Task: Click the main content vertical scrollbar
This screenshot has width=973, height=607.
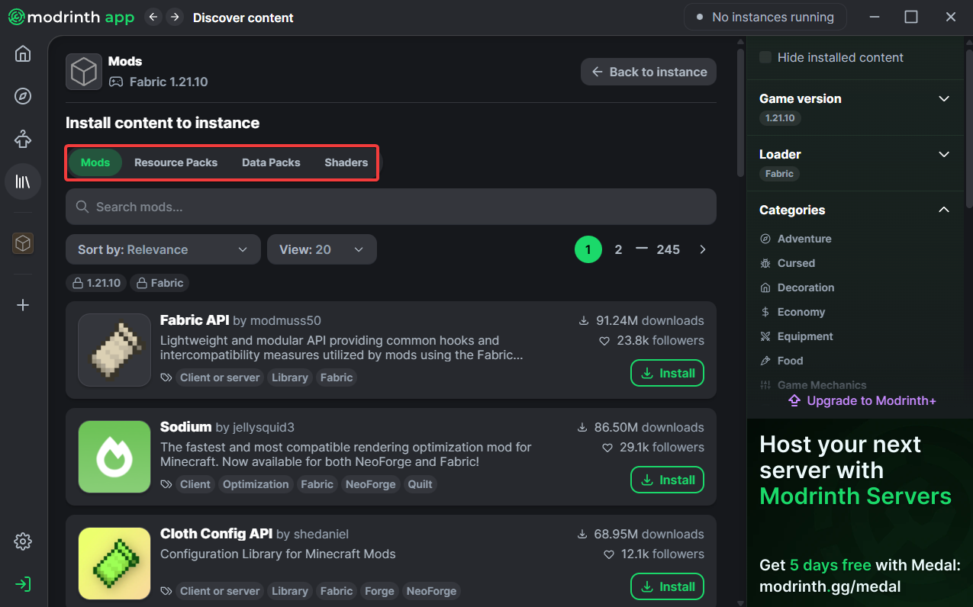Action: tap(740, 114)
